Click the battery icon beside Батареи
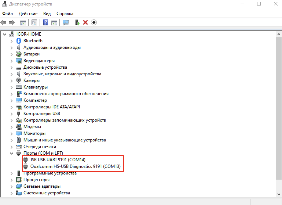The height and width of the screenshot is (205, 282). coord(19,54)
